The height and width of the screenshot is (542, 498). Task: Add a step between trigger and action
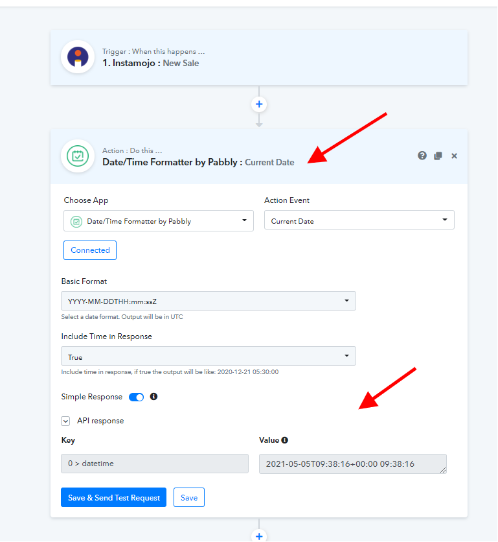pyautogui.click(x=259, y=104)
